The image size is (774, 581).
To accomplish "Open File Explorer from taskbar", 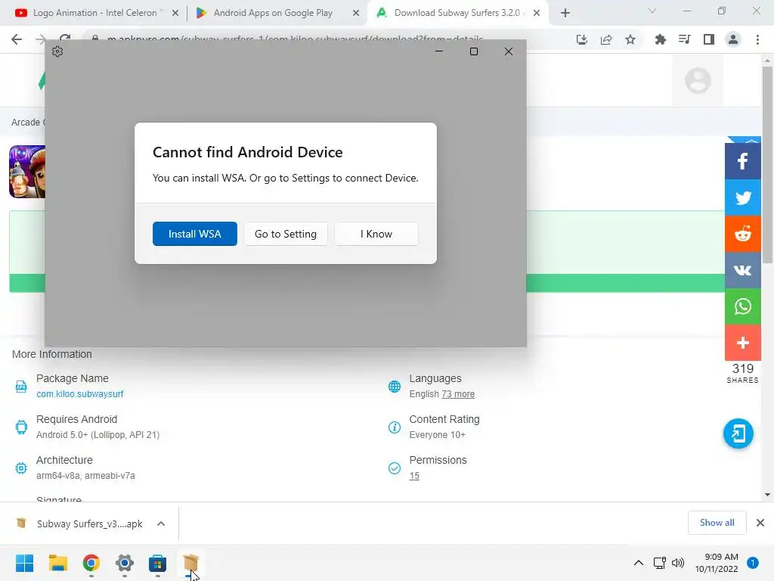I will [x=57, y=563].
